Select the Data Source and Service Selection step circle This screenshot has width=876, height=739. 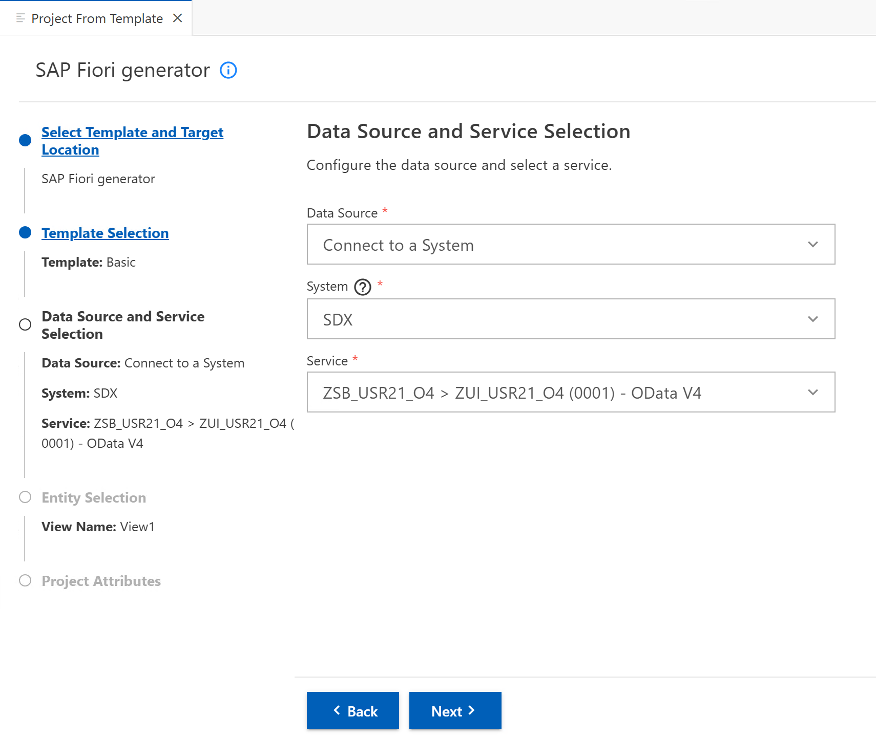pyautogui.click(x=25, y=324)
